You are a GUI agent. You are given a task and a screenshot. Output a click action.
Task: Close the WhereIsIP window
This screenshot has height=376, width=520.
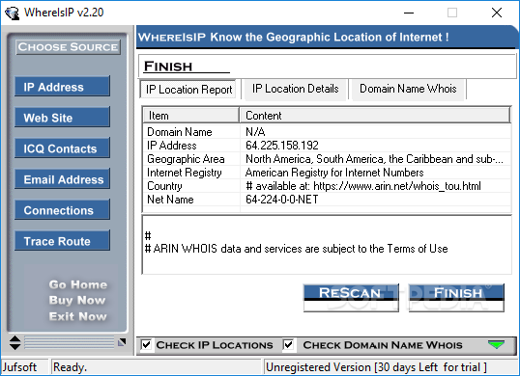point(497,13)
